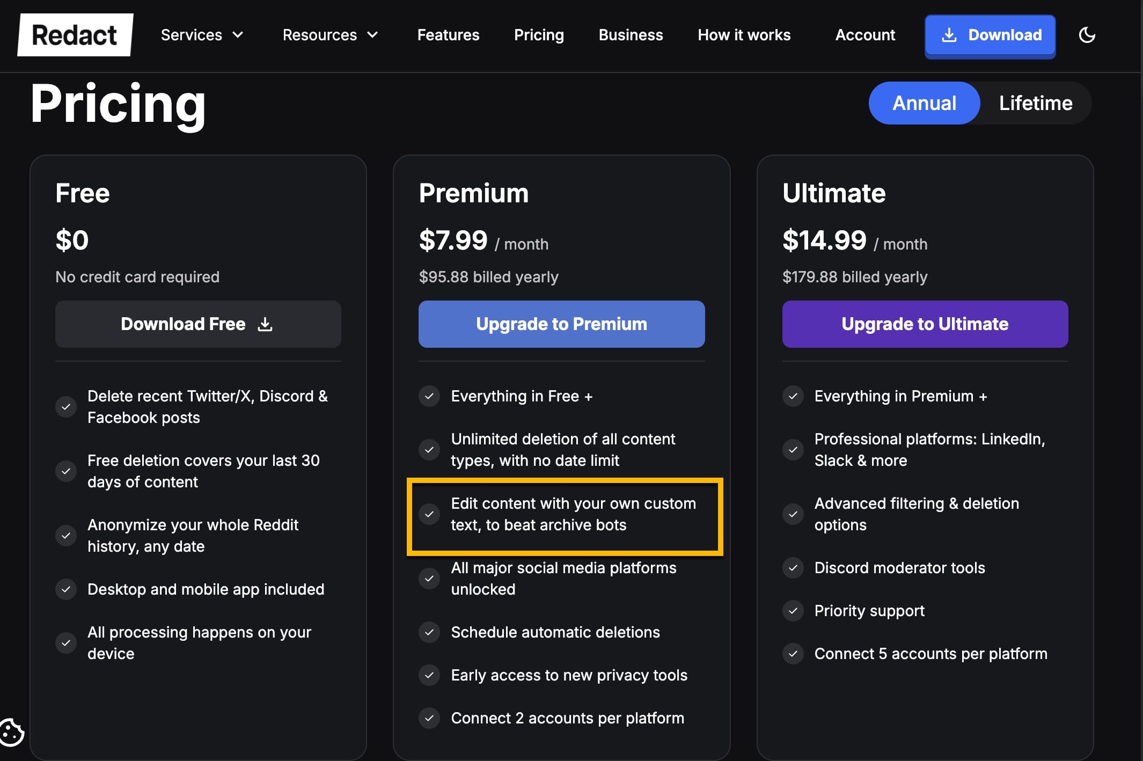Image resolution: width=1143 pixels, height=761 pixels.
Task: Click checkmark beside Schedule automatic deletions
Action: coord(429,632)
